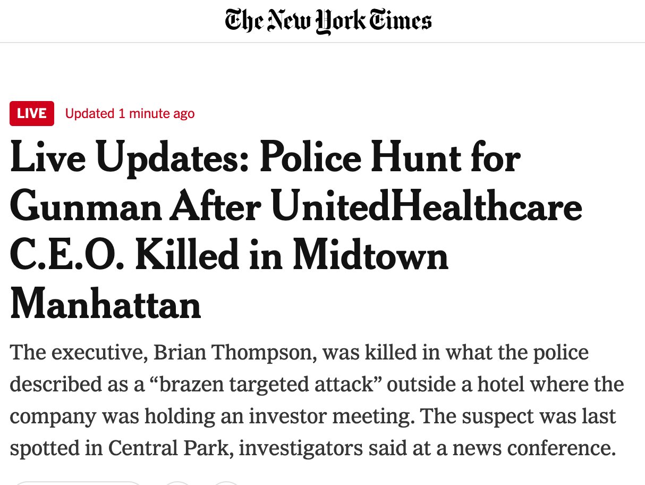Viewport: 645px width, 485px height.
Task: Click the name "Brian Thompson" in the summary
Action: (235, 354)
